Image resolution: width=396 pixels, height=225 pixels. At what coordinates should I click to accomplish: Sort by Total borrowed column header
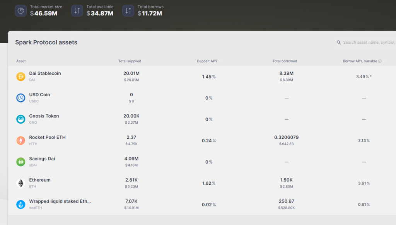[x=285, y=61]
